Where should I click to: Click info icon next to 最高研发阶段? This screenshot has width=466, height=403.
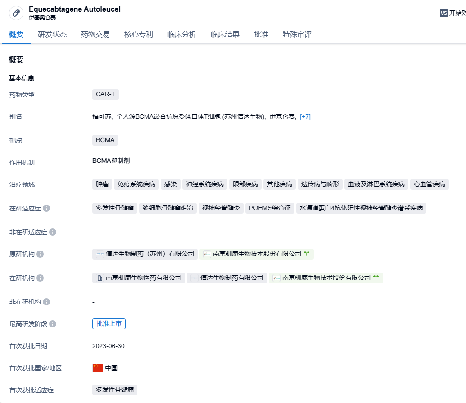point(53,324)
